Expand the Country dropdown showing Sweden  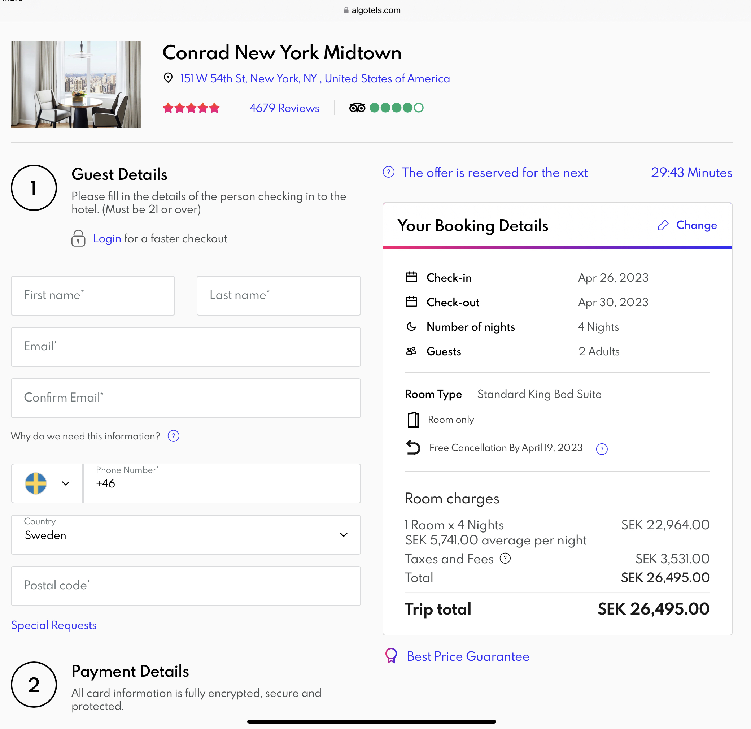[186, 535]
